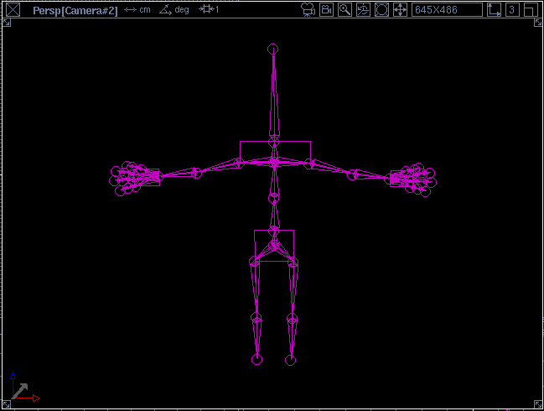Screen dimensions: 544x411
Task: Select the mid-spine joint circle
Action: point(274,198)
